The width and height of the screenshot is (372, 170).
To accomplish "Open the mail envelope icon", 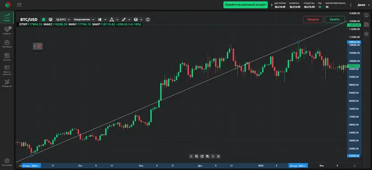I will [x=19, y=5].
